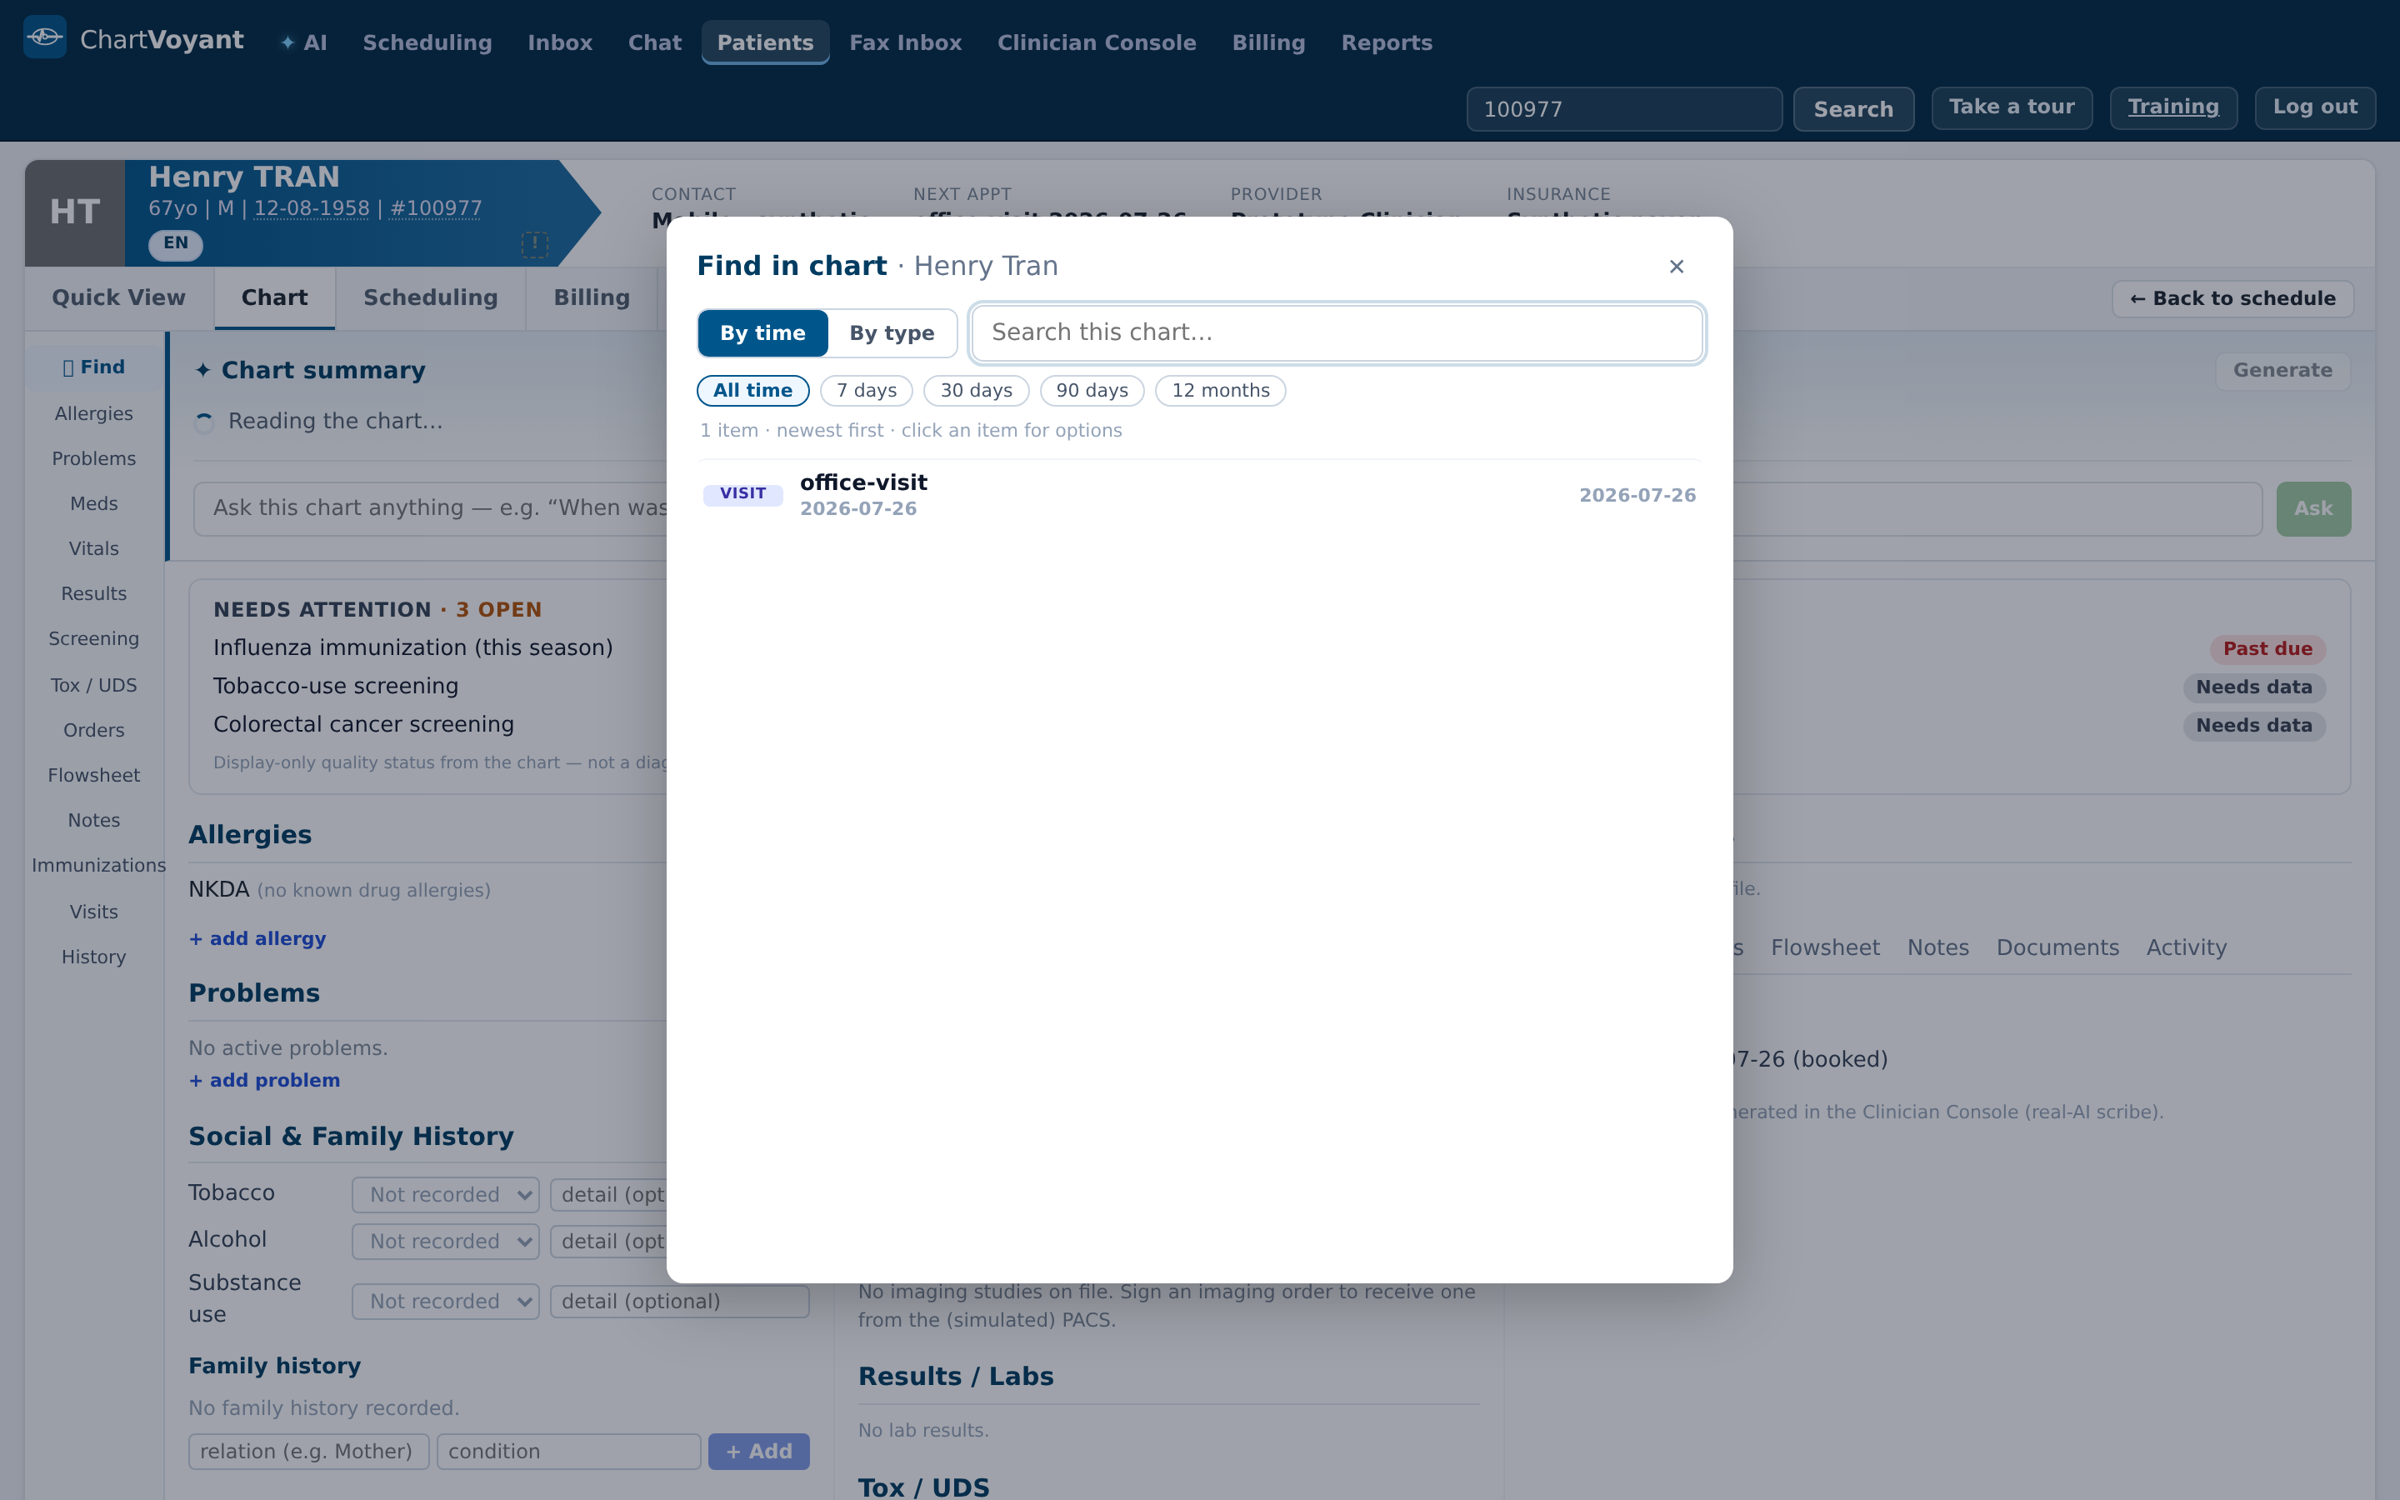2400x1500 pixels.
Task: Open Clinician Console in top navigation
Action: pos(1097,42)
